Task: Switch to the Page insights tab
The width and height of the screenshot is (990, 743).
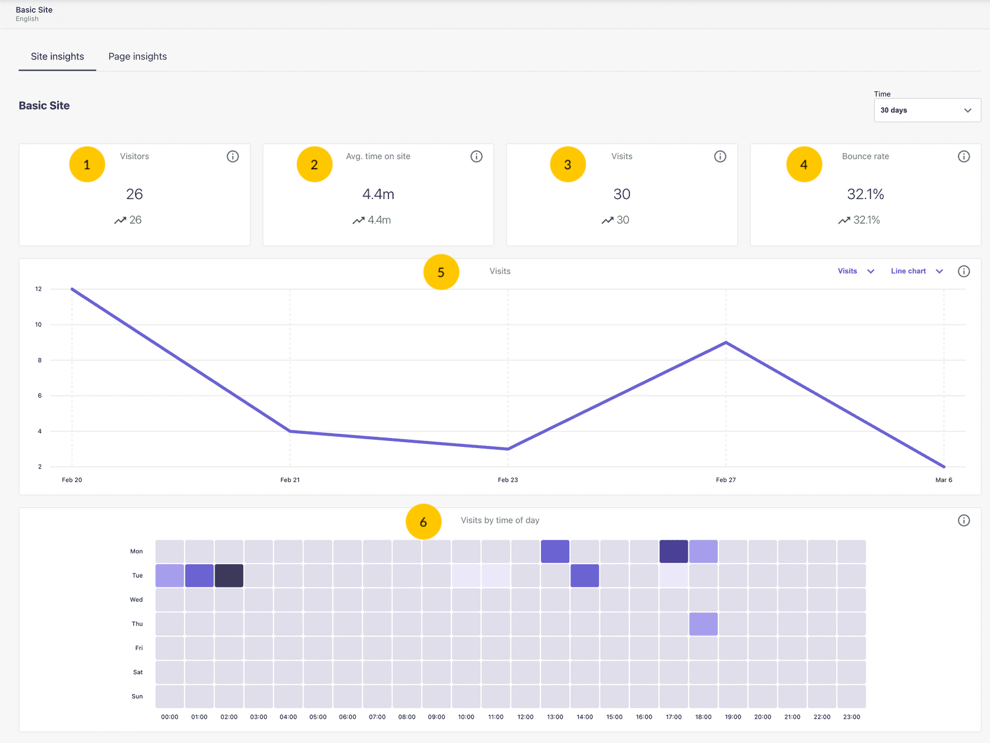Action: (137, 57)
